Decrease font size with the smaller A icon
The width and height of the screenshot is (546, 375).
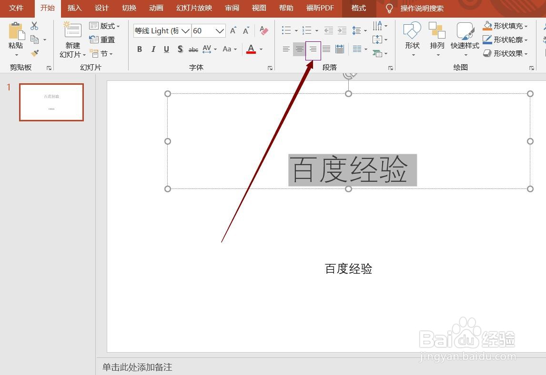[x=246, y=30]
